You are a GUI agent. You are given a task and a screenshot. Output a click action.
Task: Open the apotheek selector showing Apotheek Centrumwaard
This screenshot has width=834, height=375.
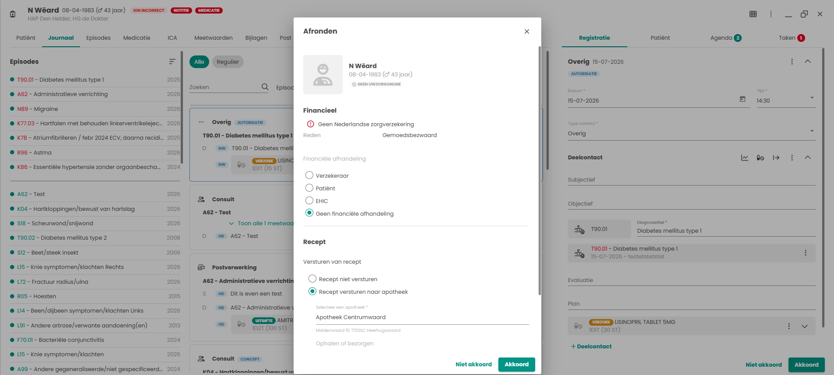422,317
